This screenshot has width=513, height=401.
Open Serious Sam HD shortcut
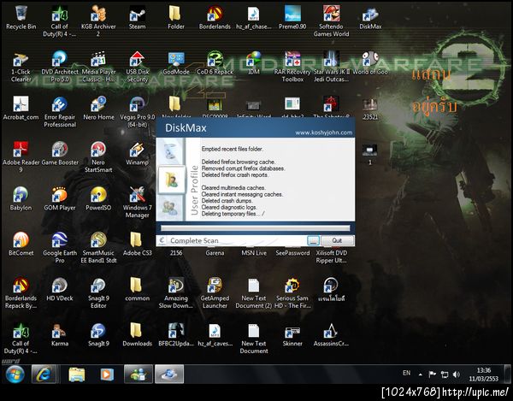[292, 293]
